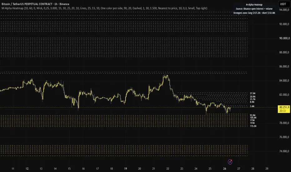291x172 pixels.
Task: Click the 21.7M liquidation level label
Action: coord(253,99)
